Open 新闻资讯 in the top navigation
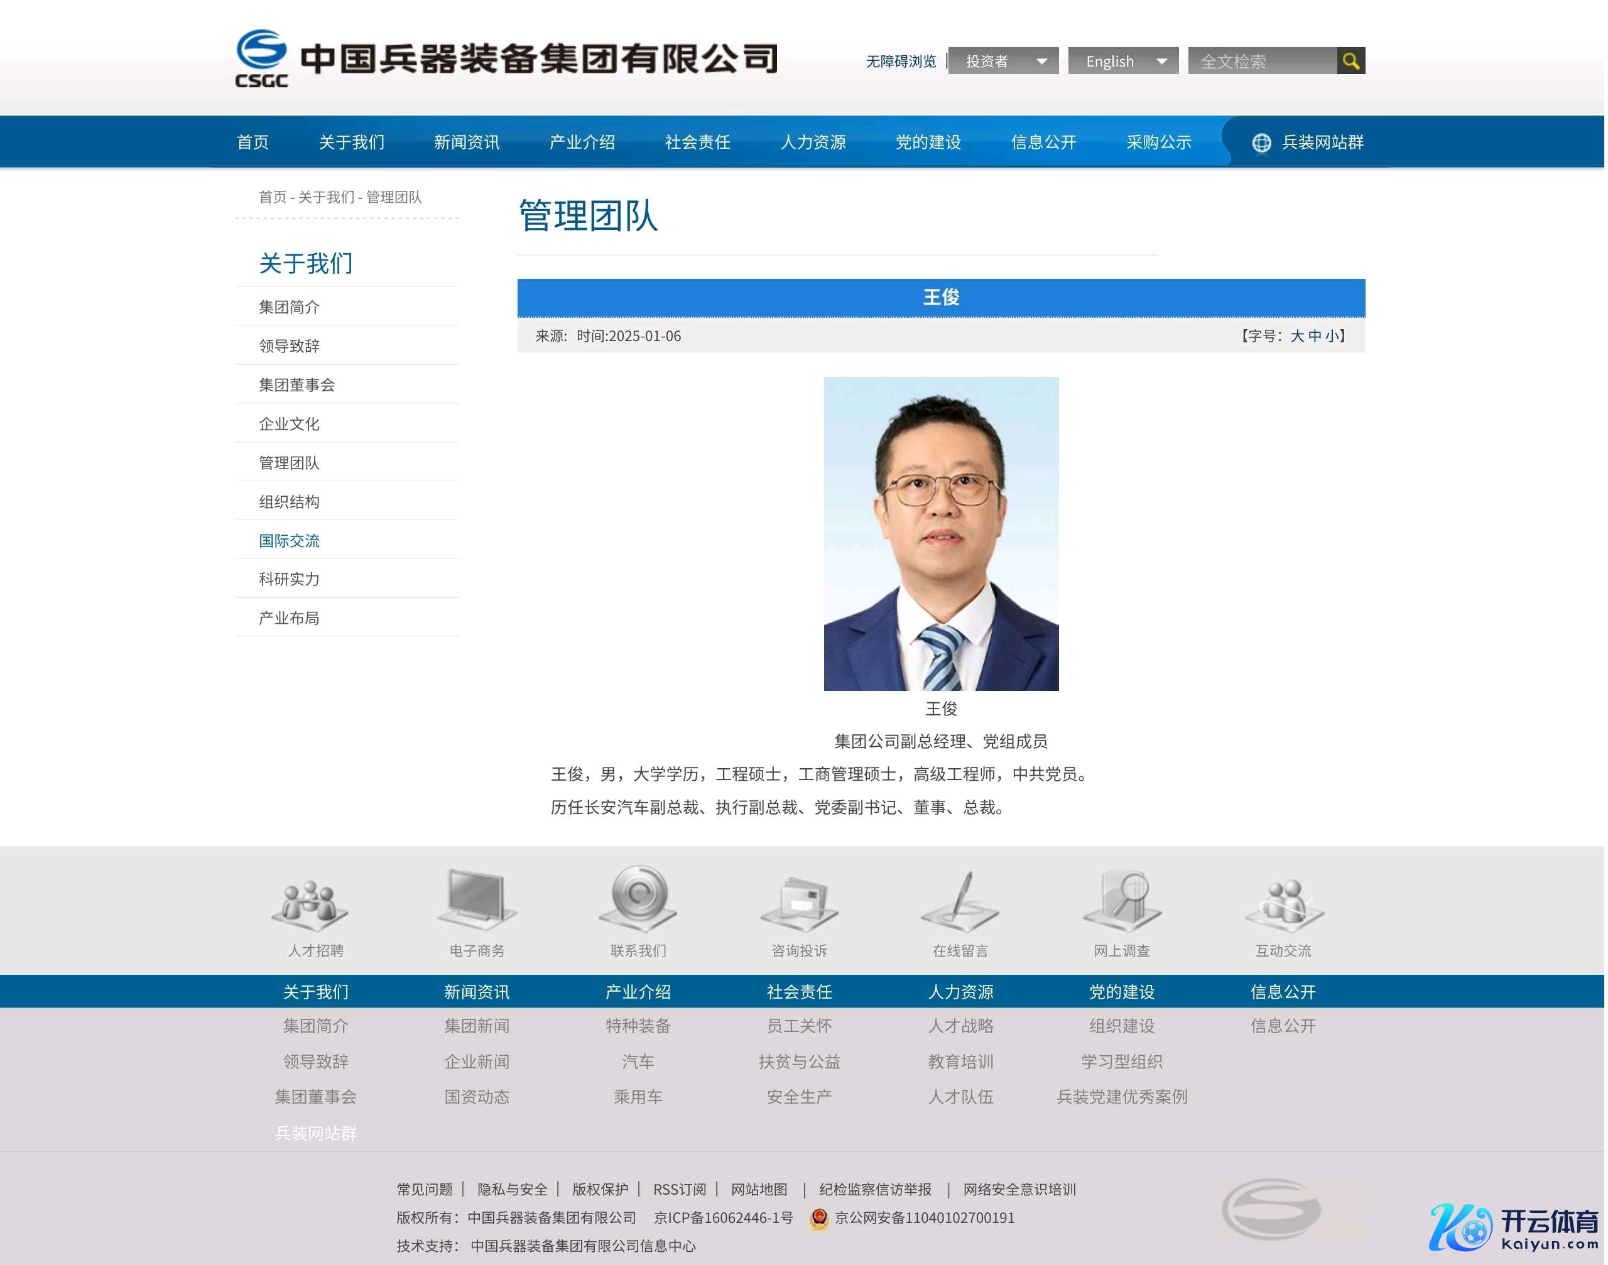Viewport: 1608px width, 1265px height. point(468,142)
